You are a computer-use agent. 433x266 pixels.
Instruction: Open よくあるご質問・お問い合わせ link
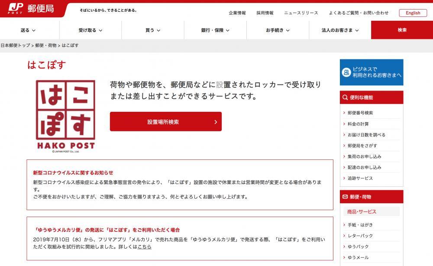click(359, 13)
